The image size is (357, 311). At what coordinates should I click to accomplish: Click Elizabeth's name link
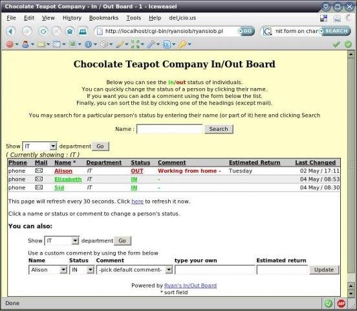click(68, 179)
